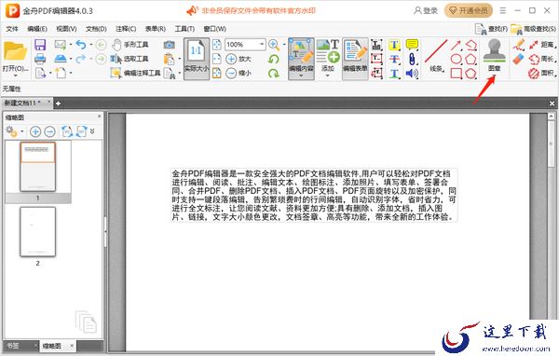559x356 pixels.
Task: Select the Highlight text T icon
Action: coord(394,45)
